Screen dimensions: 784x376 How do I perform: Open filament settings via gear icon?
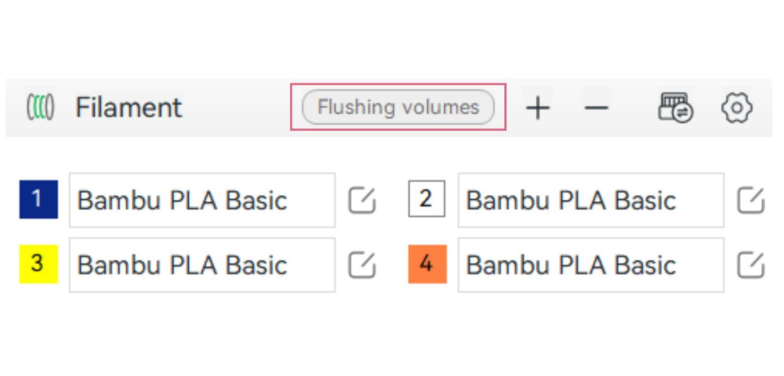736,107
